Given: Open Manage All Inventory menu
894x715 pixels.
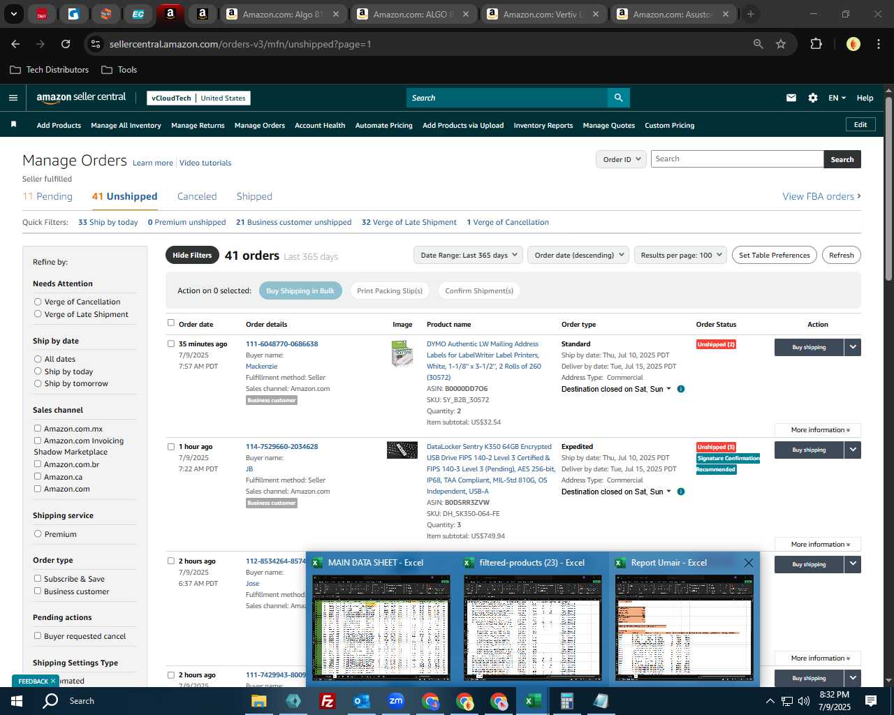Looking at the screenshot, I should pyautogui.click(x=126, y=126).
